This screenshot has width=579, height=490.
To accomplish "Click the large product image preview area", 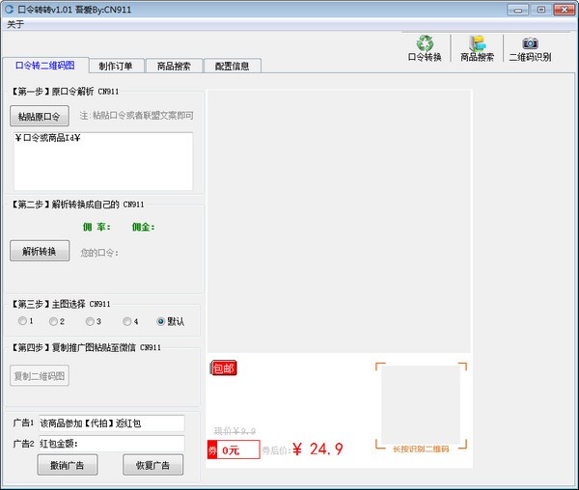I will click(339, 222).
